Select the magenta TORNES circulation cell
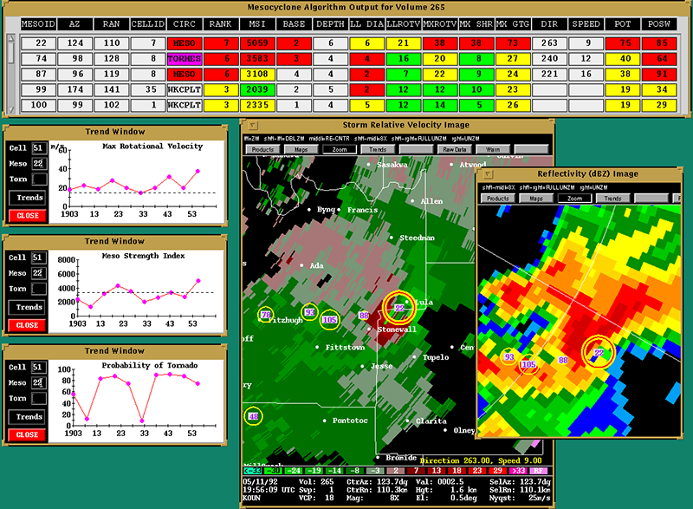This screenshot has height=509, width=693. [184, 58]
